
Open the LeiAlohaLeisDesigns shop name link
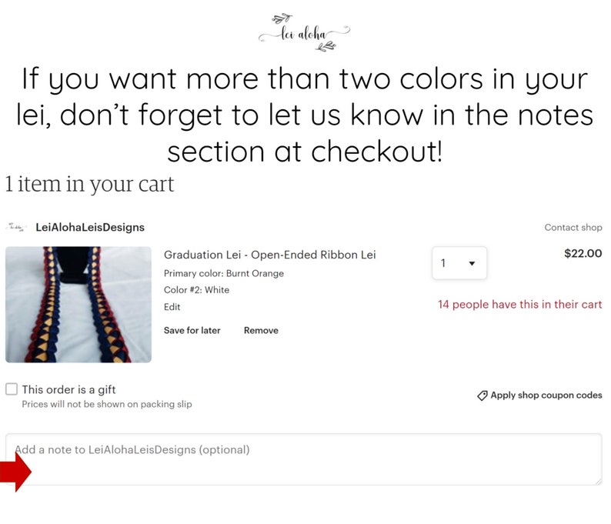[90, 227]
